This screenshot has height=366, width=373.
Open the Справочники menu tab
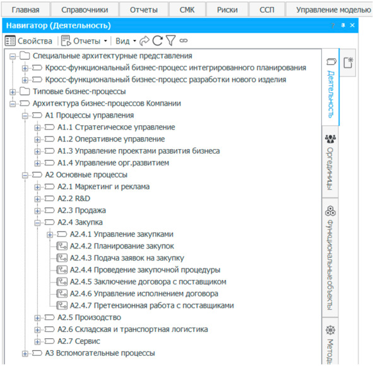(x=85, y=9)
